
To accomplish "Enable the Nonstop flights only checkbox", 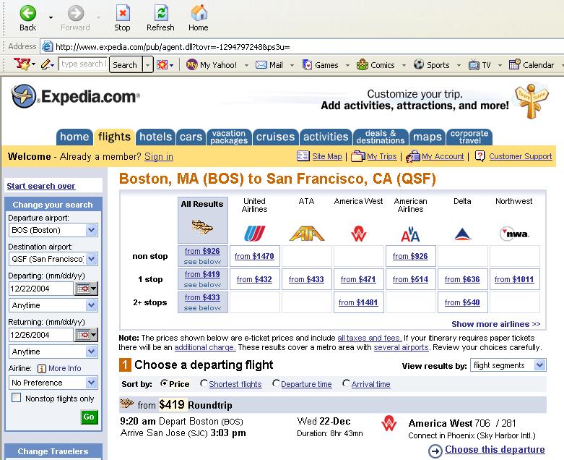I will click(x=16, y=399).
